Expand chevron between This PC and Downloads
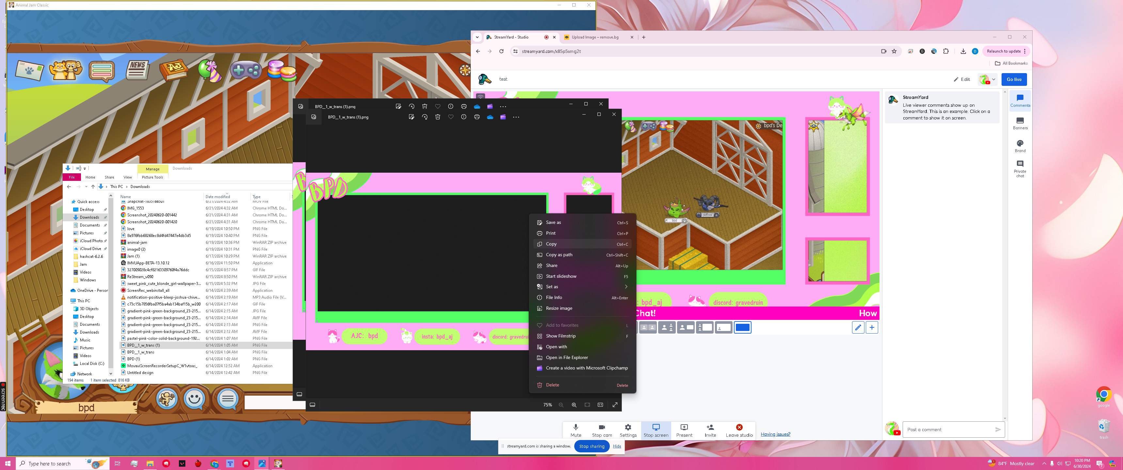This screenshot has height=470, width=1123. [126, 187]
